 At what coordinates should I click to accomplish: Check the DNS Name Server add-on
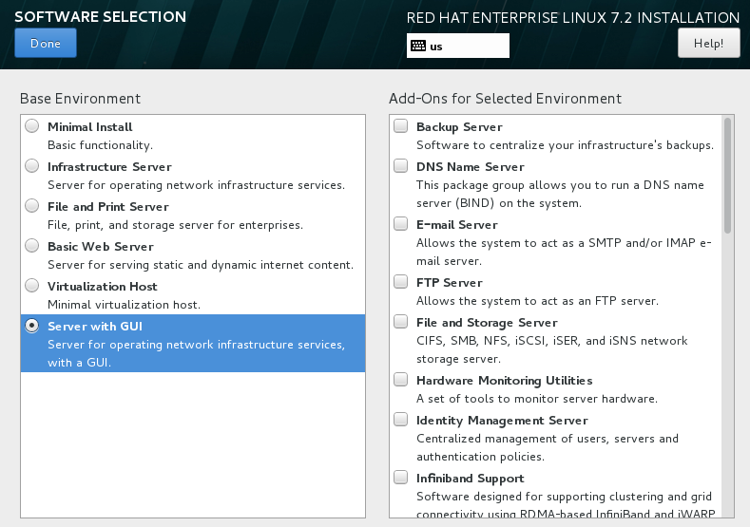tap(401, 166)
